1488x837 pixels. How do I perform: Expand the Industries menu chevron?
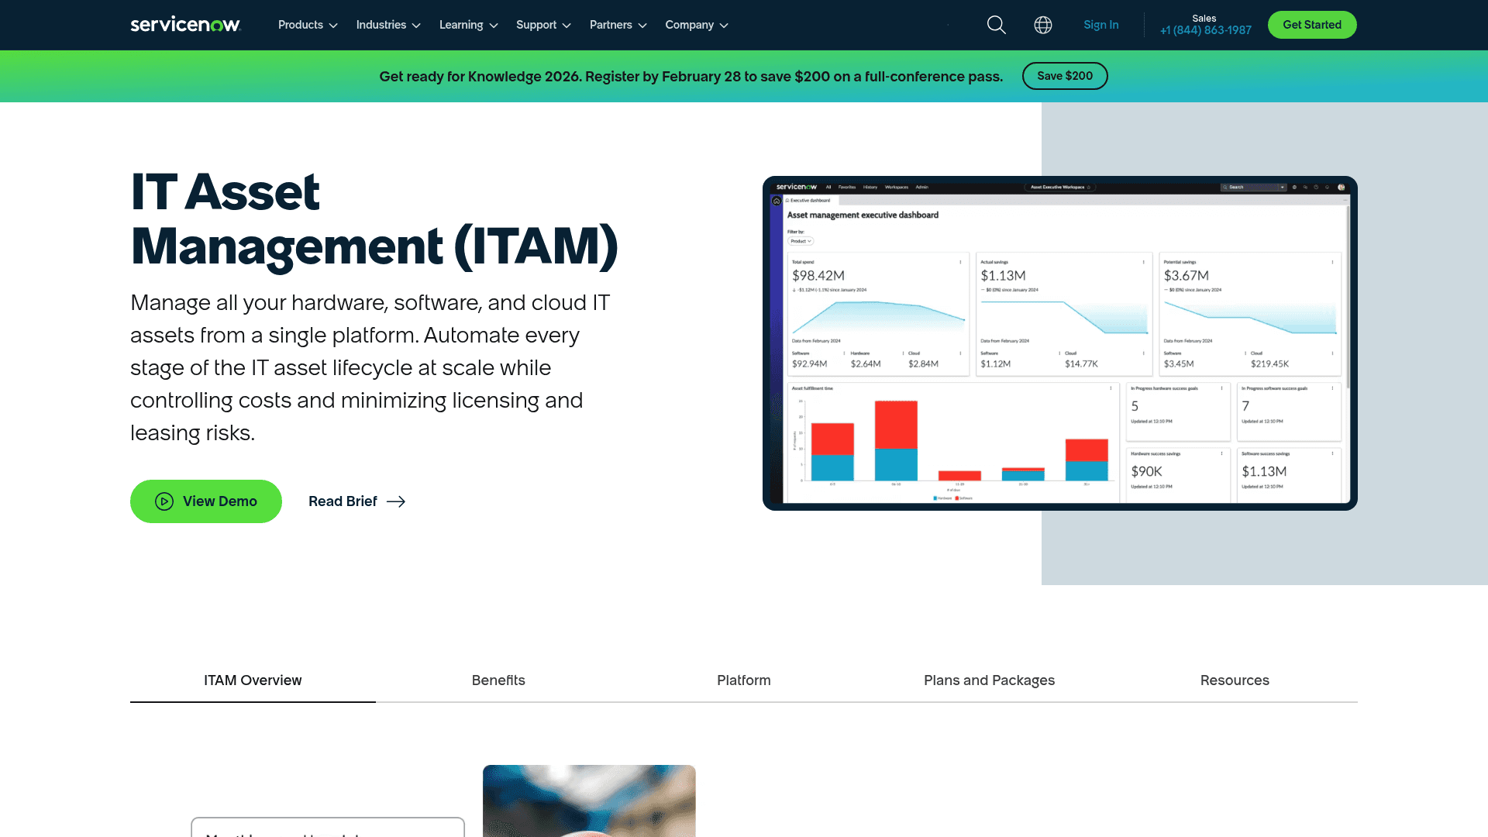[416, 25]
